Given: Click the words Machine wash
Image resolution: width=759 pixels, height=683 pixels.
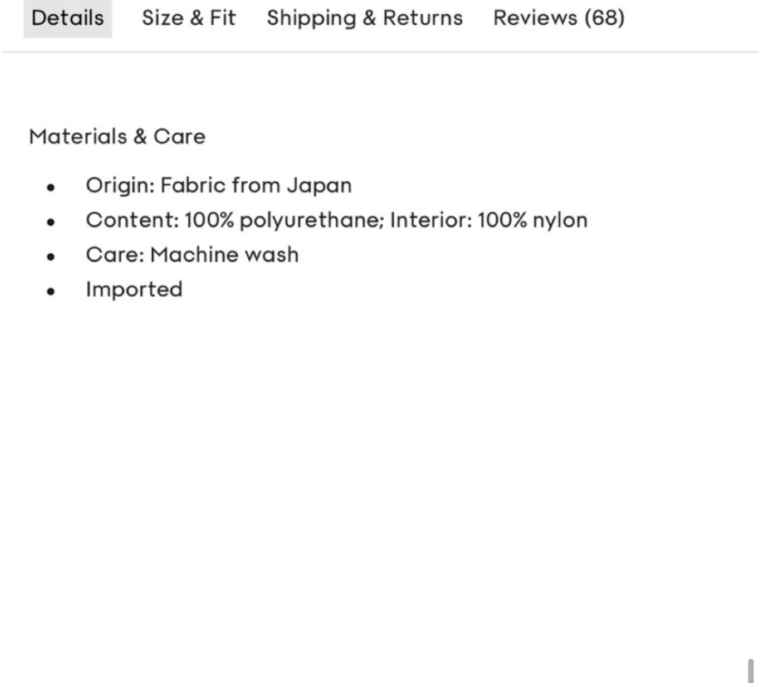Looking at the screenshot, I should tap(225, 255).
